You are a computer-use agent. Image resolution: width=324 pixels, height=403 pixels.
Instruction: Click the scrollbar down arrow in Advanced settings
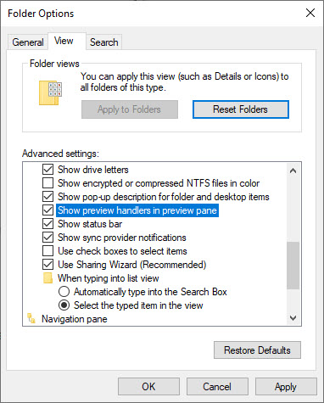point(293,318)
